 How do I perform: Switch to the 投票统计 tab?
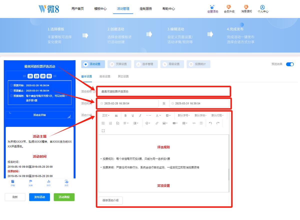click(198, 64)
